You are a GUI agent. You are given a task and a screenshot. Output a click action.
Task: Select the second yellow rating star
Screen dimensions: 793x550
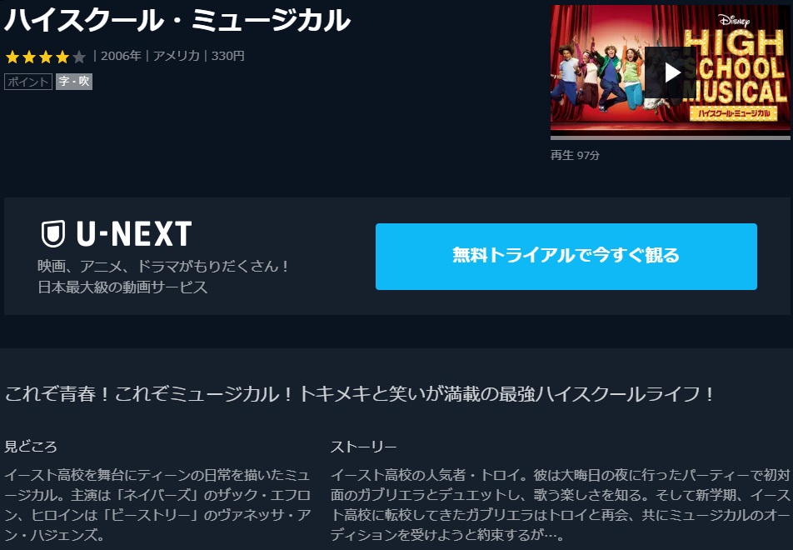coord(29,57)
